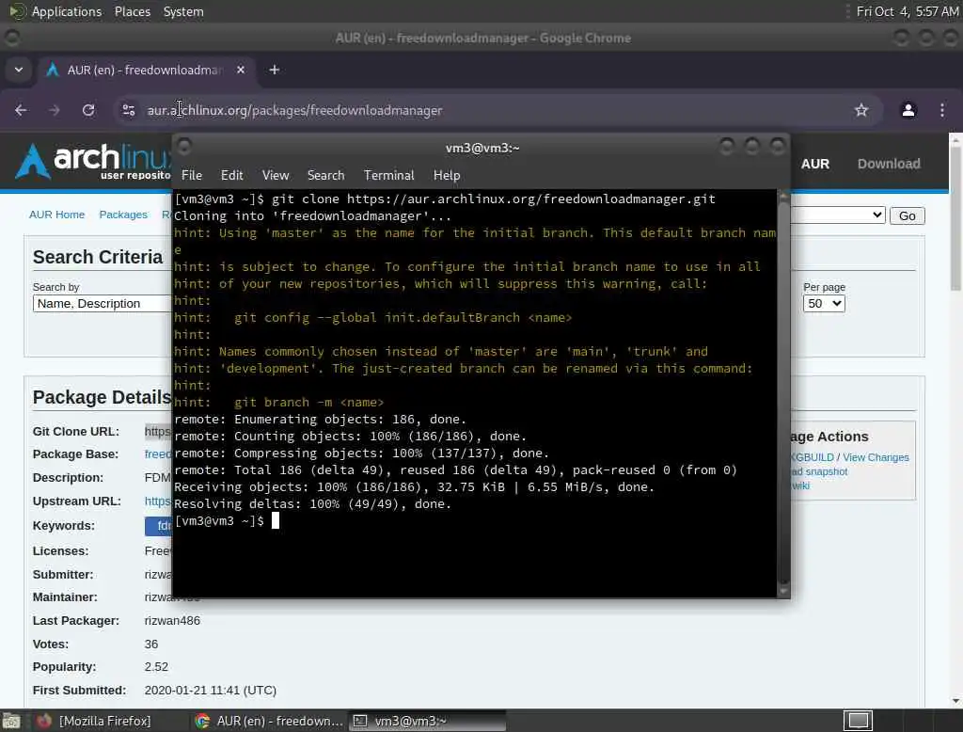The height and width of the screenshot is (732, 963).
Task: Click the Arch Linux logo
Action: [x=92, y=161]
